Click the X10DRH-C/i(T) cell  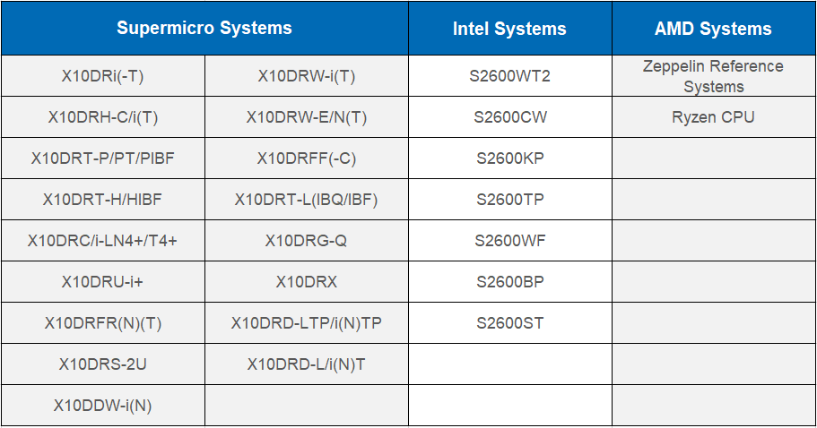tap(102, 117)
